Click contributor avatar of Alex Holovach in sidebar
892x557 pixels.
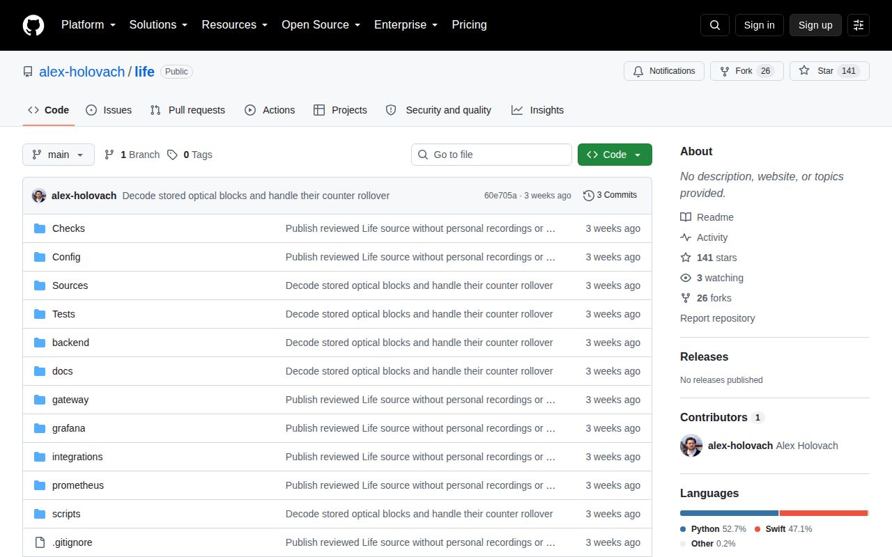691,446
